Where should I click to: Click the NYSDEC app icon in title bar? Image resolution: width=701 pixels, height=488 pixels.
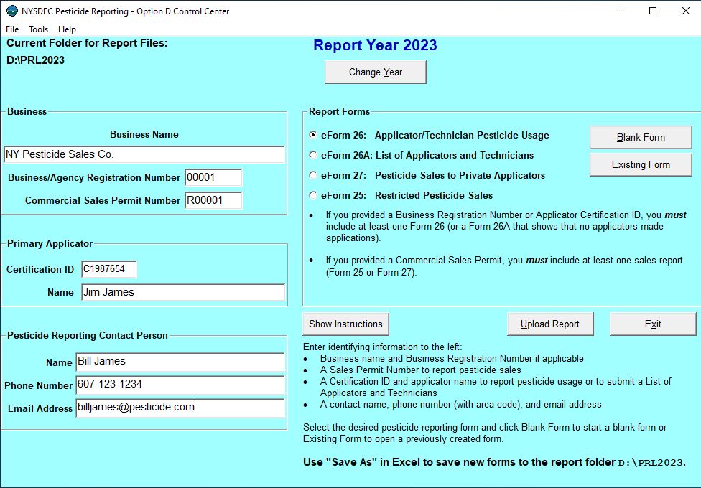click(11, 11)
